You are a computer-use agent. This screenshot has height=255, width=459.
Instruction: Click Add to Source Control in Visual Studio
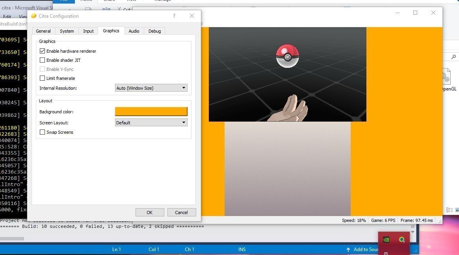(366, 249)
